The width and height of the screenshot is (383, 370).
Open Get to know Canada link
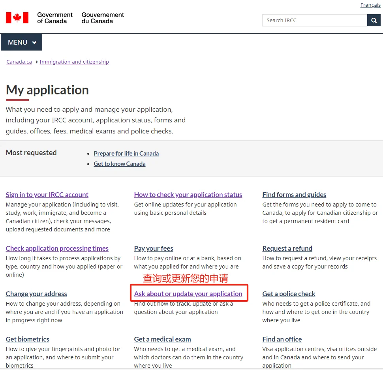pyautogui.click(x=119, y=163)
